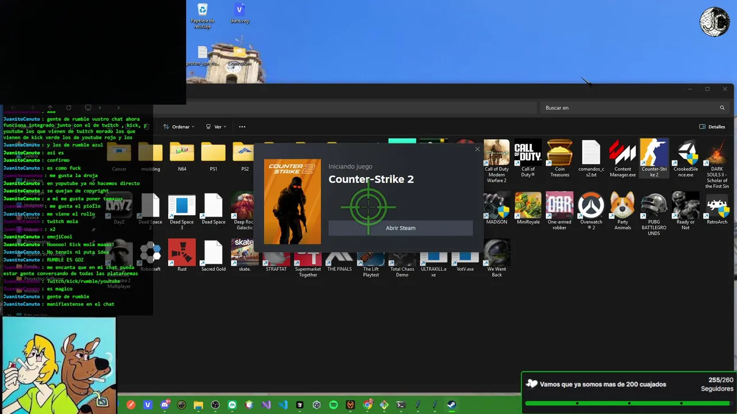The height and width of the screenshot is (414, 737).
Task: Select the skate.veg desktop file
Action: pyautogui.click(x=240, y=13)
